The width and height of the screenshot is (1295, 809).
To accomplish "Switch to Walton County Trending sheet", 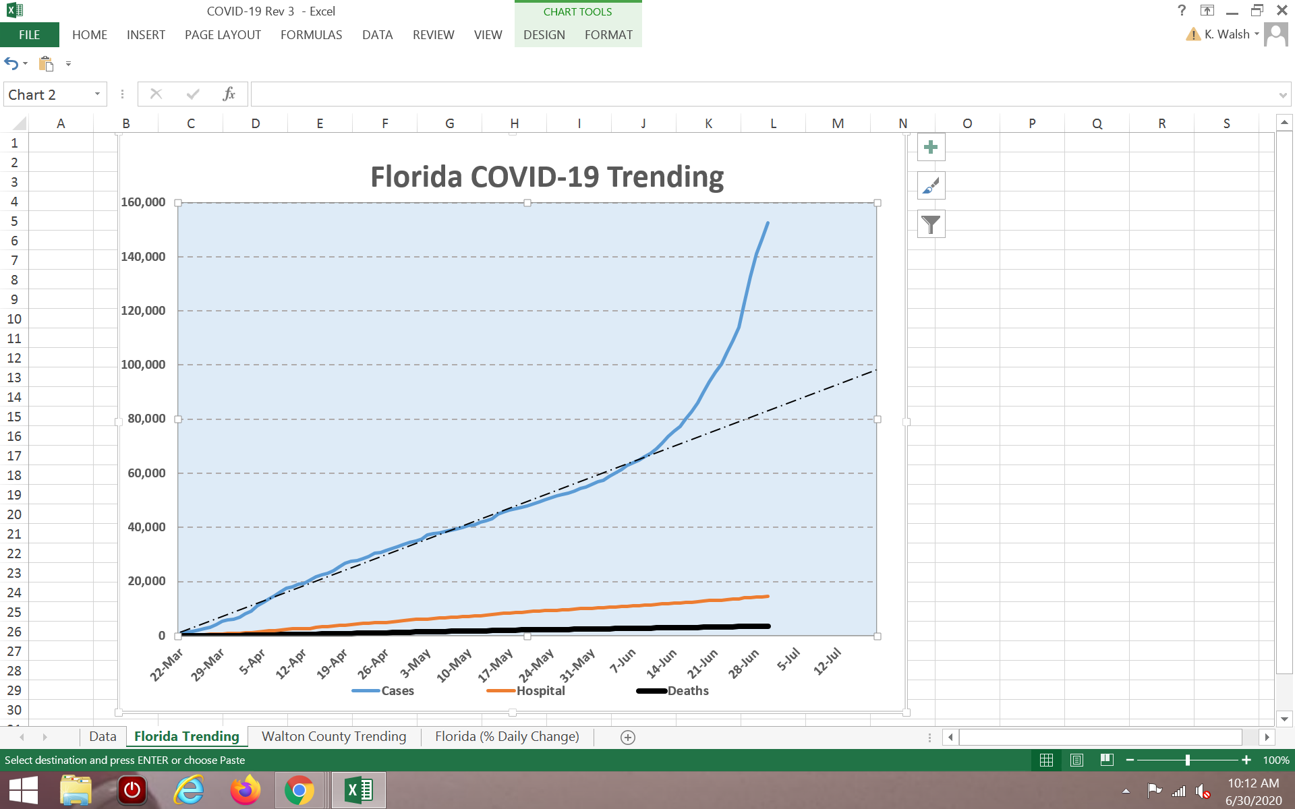I will 334,736.
